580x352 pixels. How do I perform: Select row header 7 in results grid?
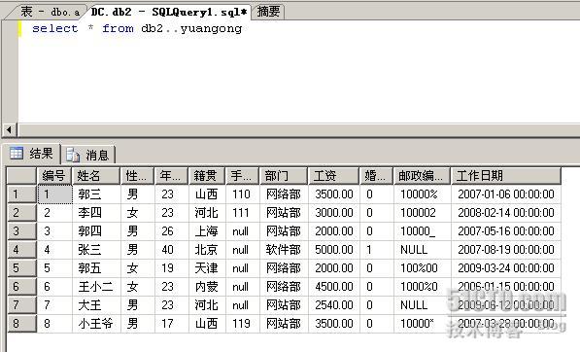[21, 305]
